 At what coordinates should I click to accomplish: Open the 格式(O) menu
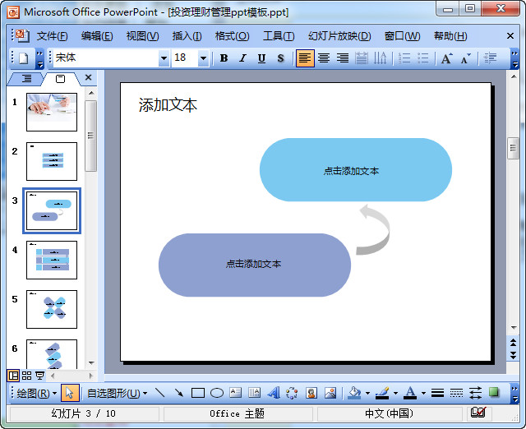[x=232, y=35]
